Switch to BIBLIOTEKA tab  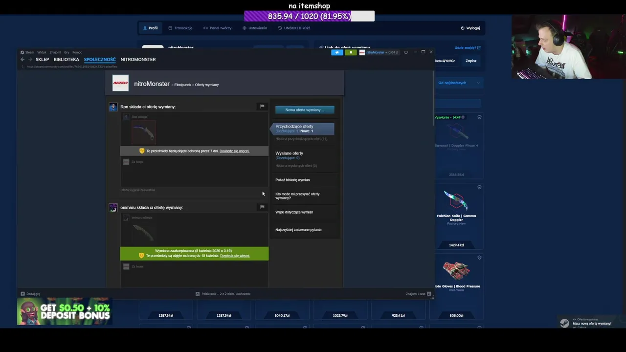click(x=67, y=60)
